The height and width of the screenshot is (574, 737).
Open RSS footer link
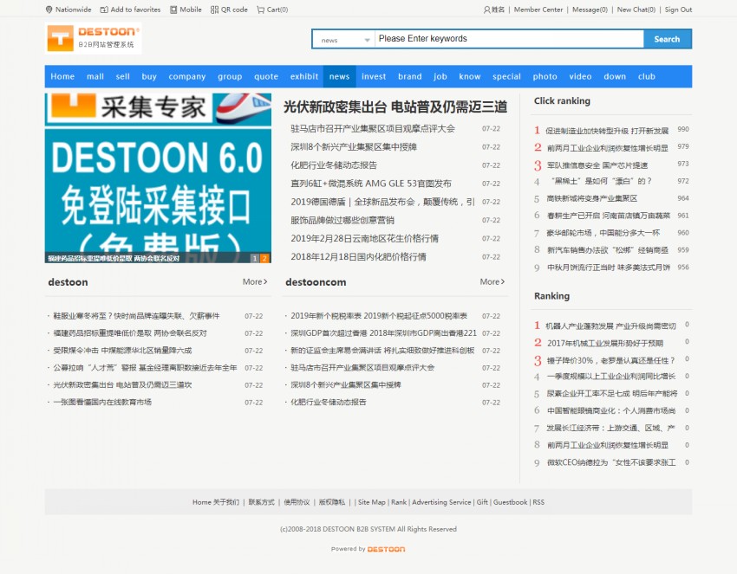pyautogui.click(x=538, y=502)
